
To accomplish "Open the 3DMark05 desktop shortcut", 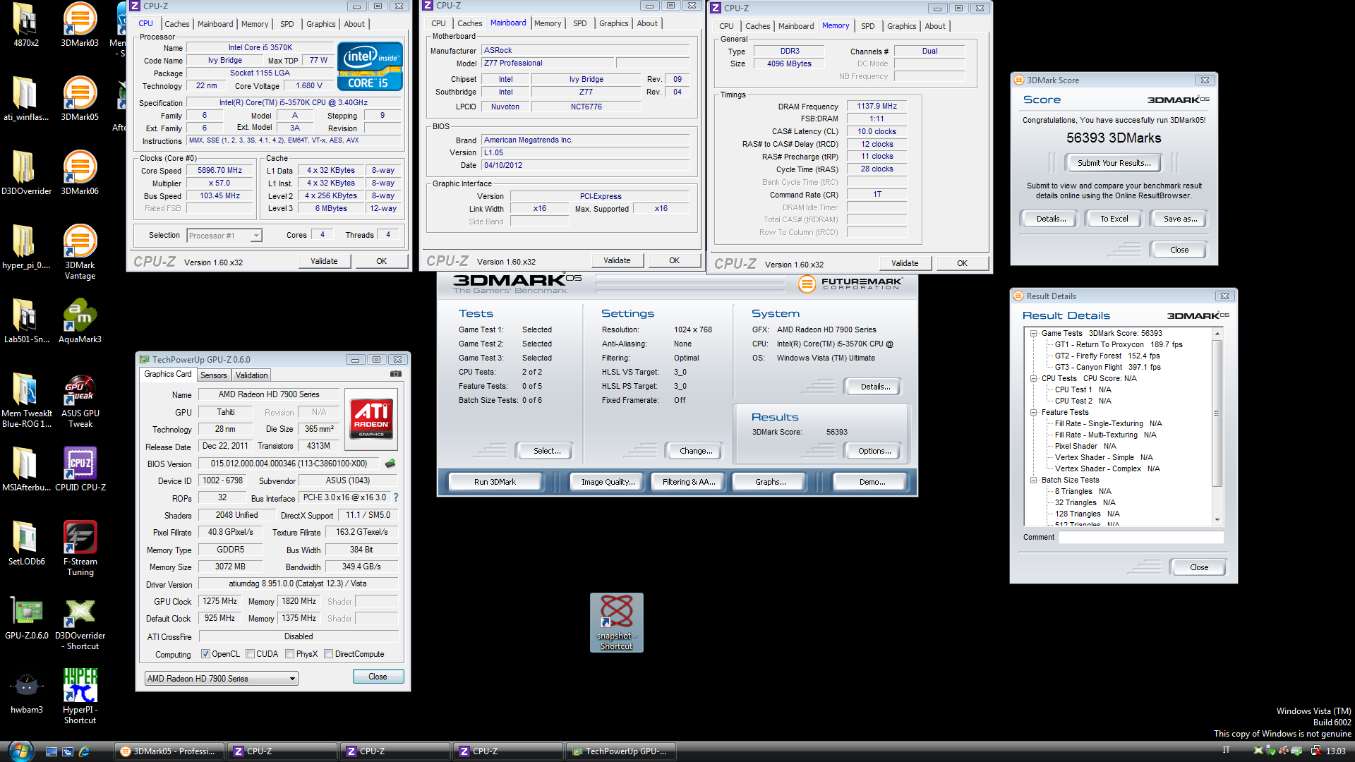I will click(80, 99).
